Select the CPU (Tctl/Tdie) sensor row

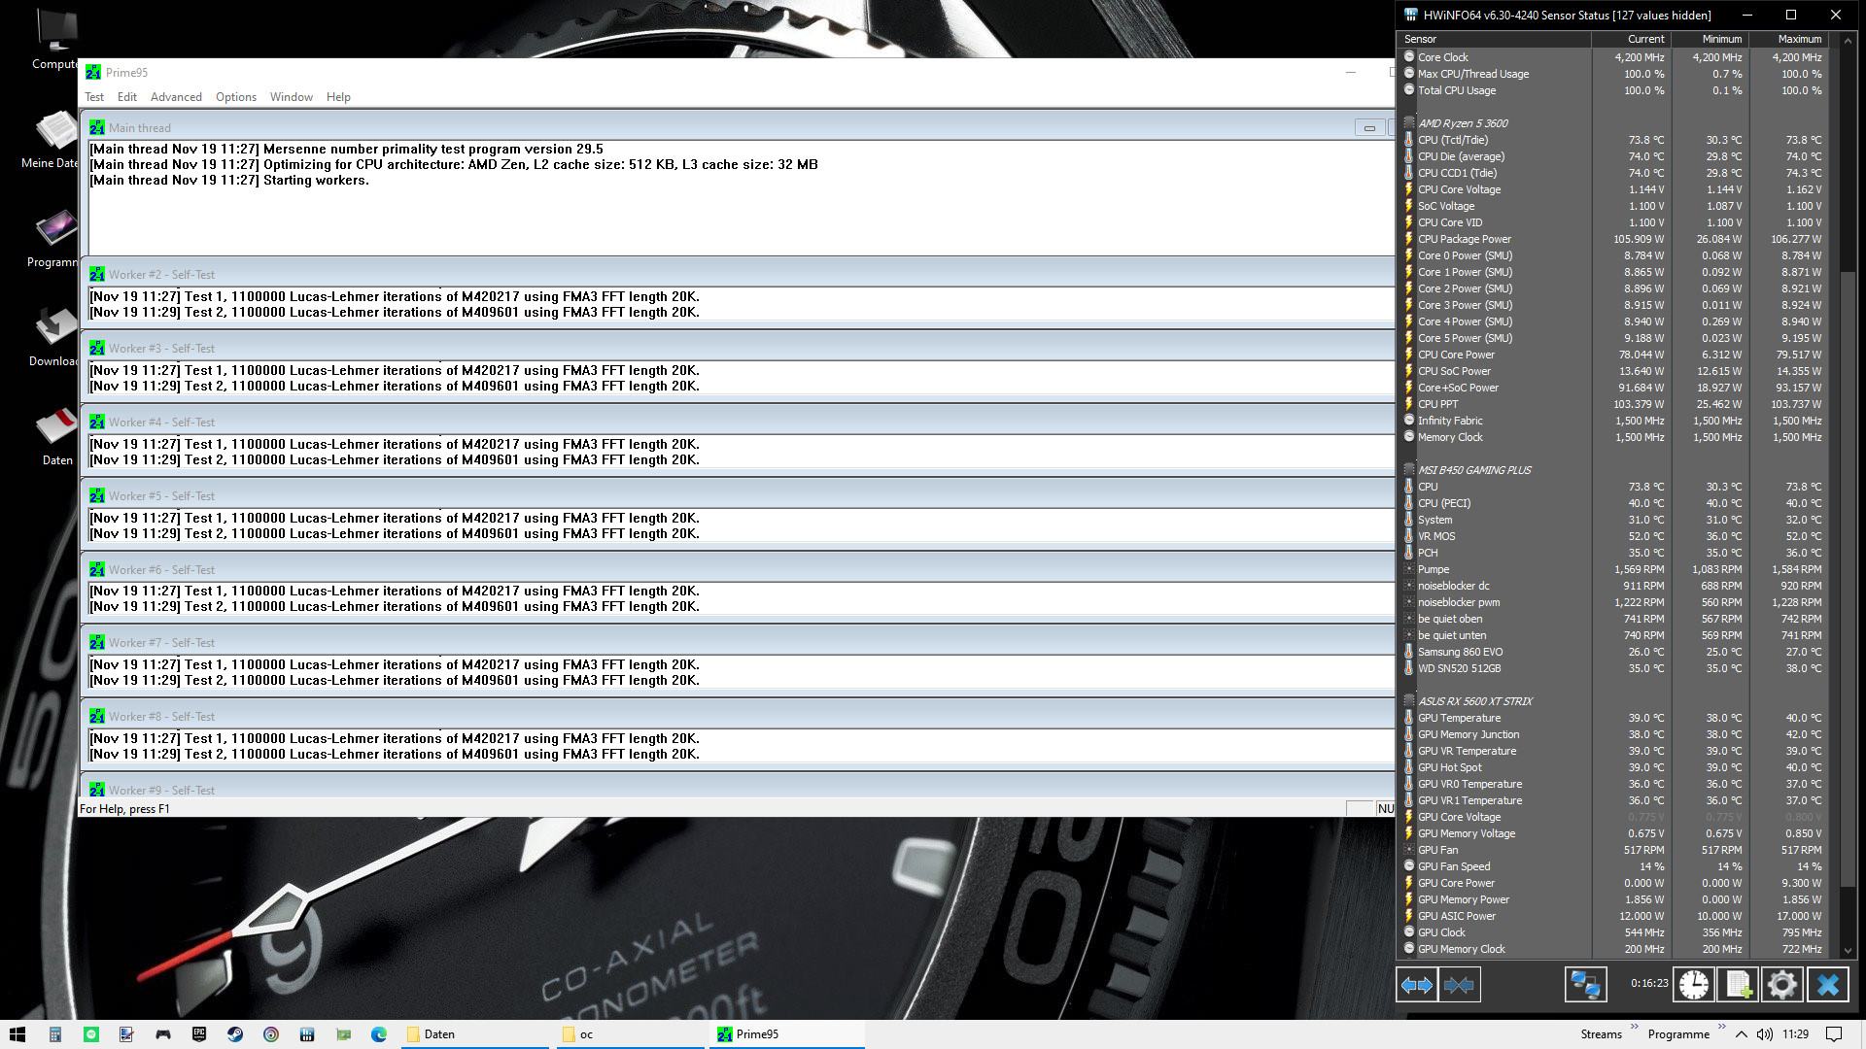point(1613,140)
